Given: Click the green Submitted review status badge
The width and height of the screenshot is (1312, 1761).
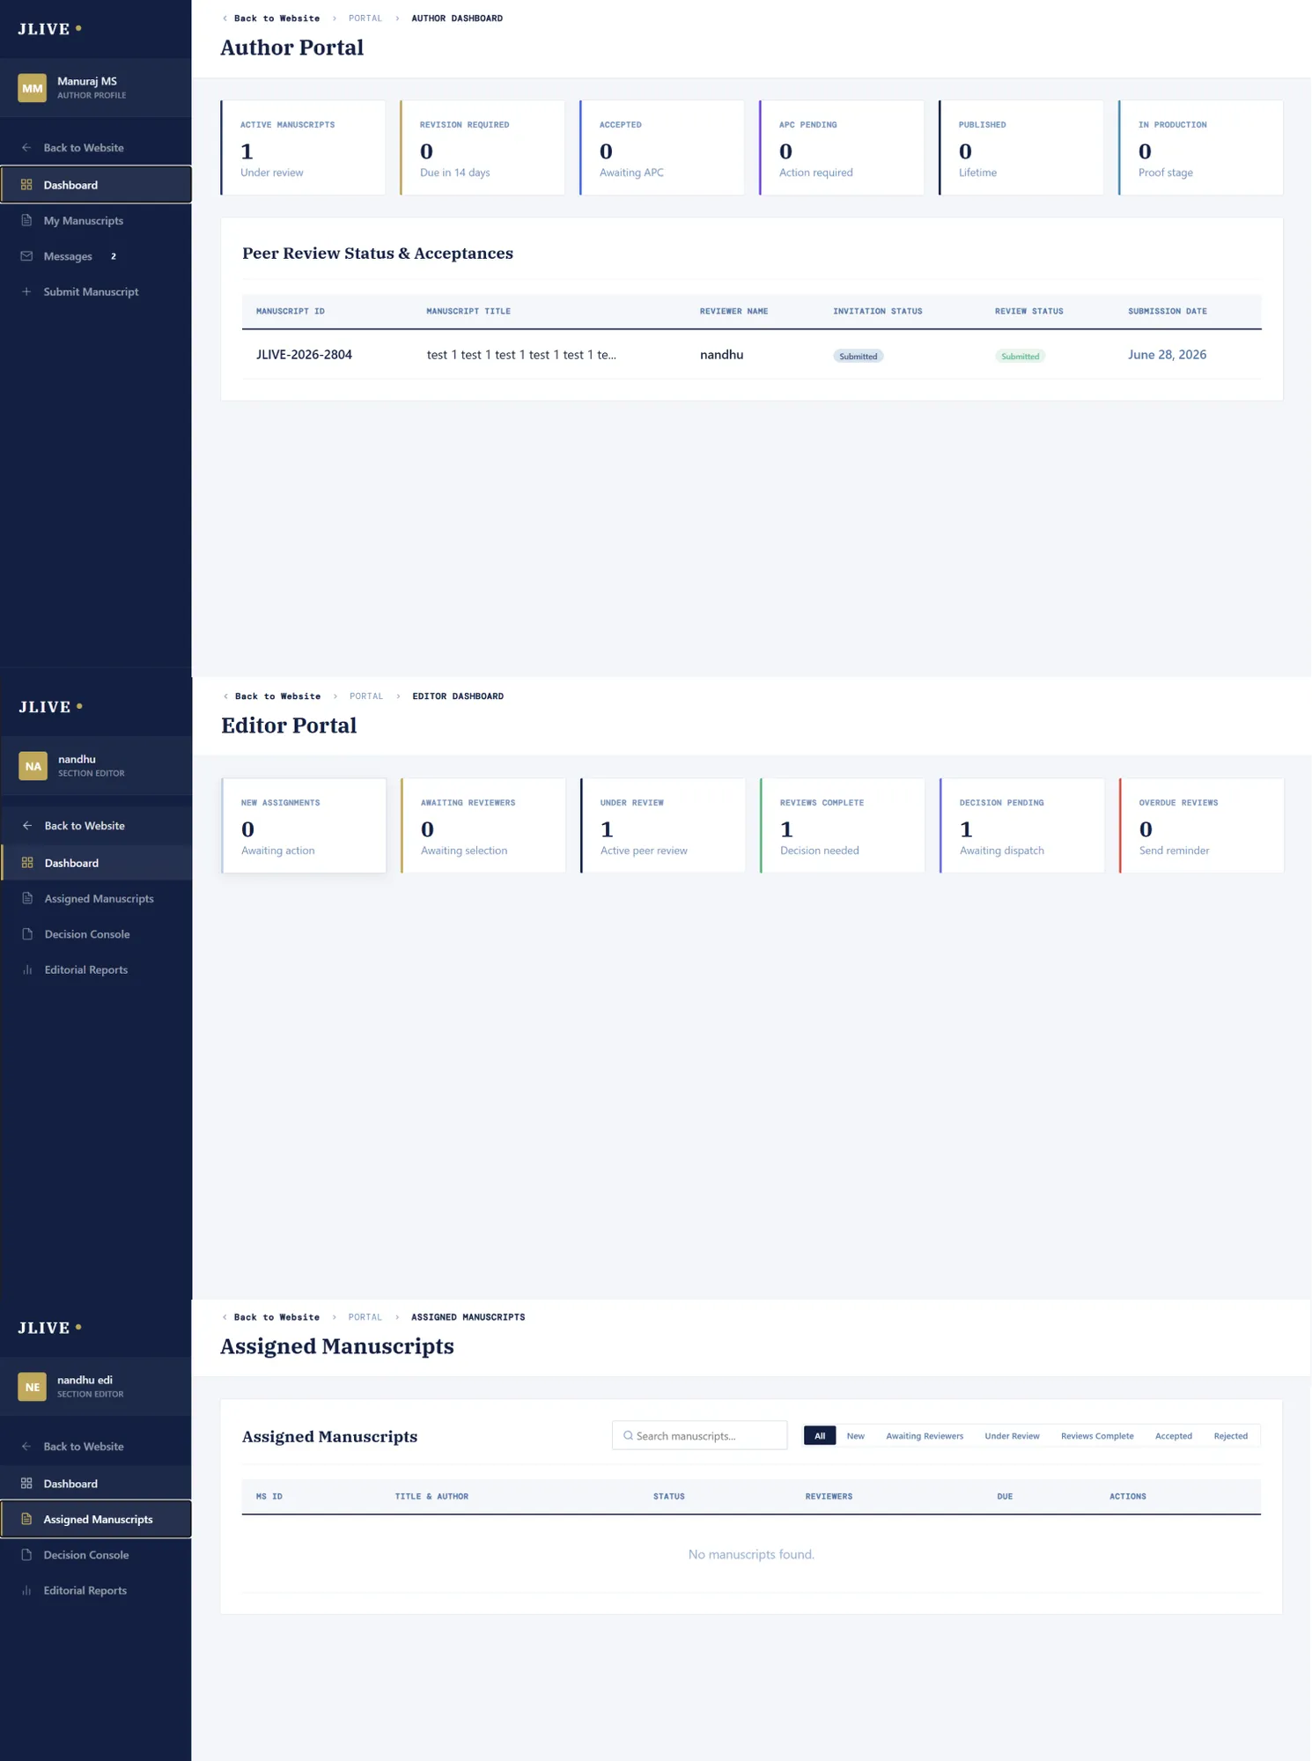Looking at the screenshot, I should [1021, 357].
